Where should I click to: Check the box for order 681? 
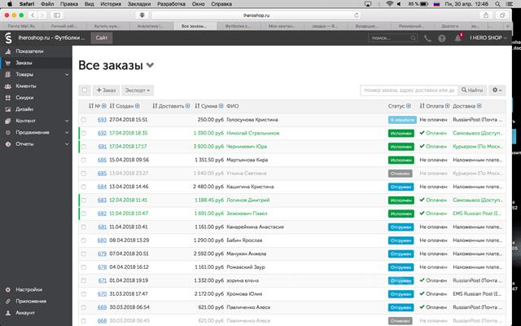point(83,227)
